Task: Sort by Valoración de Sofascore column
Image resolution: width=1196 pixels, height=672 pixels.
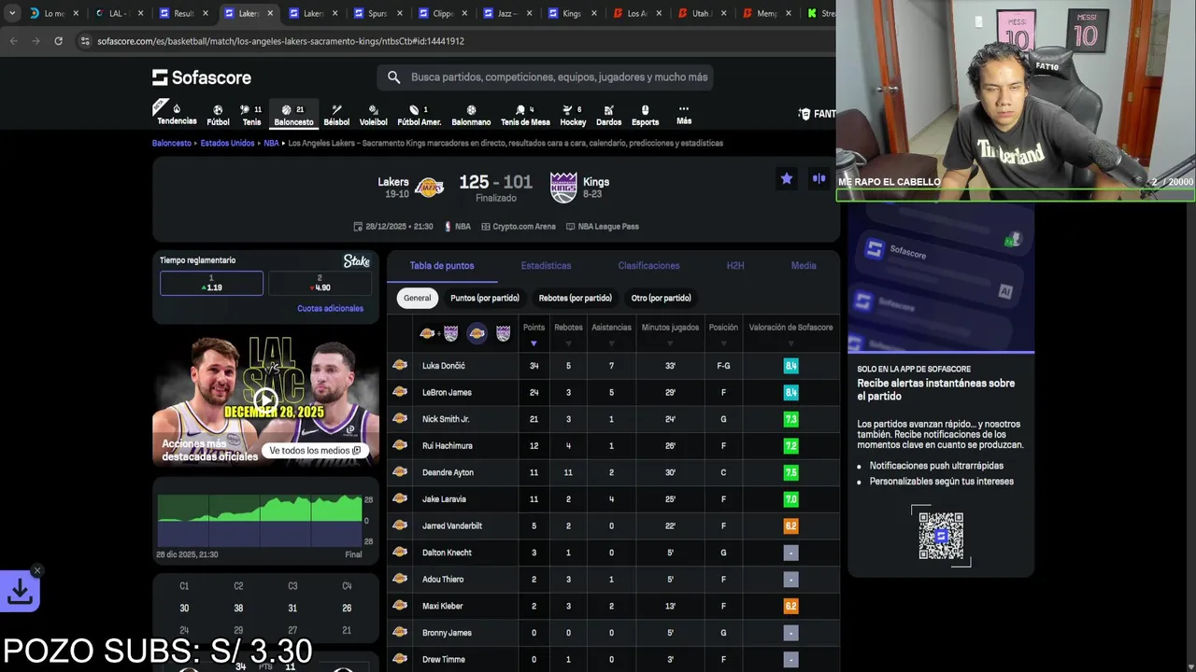Action: tap(790, 333)
